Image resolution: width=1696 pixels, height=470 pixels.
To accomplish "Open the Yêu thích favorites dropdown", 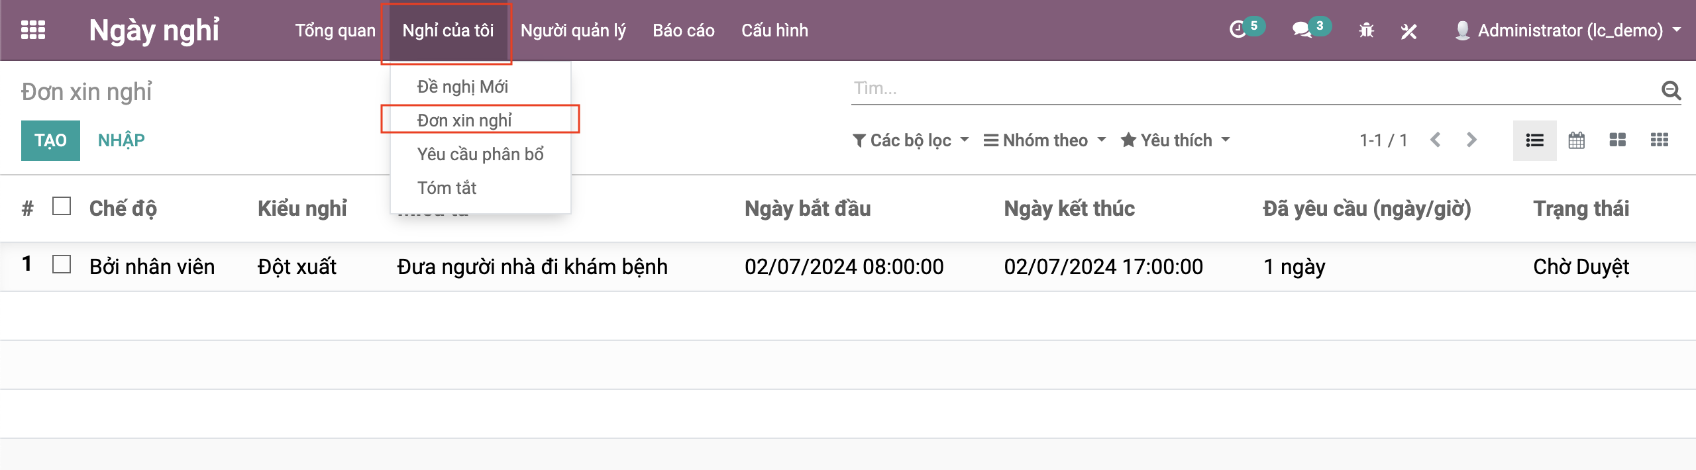I will click(x=1175, y=140).
